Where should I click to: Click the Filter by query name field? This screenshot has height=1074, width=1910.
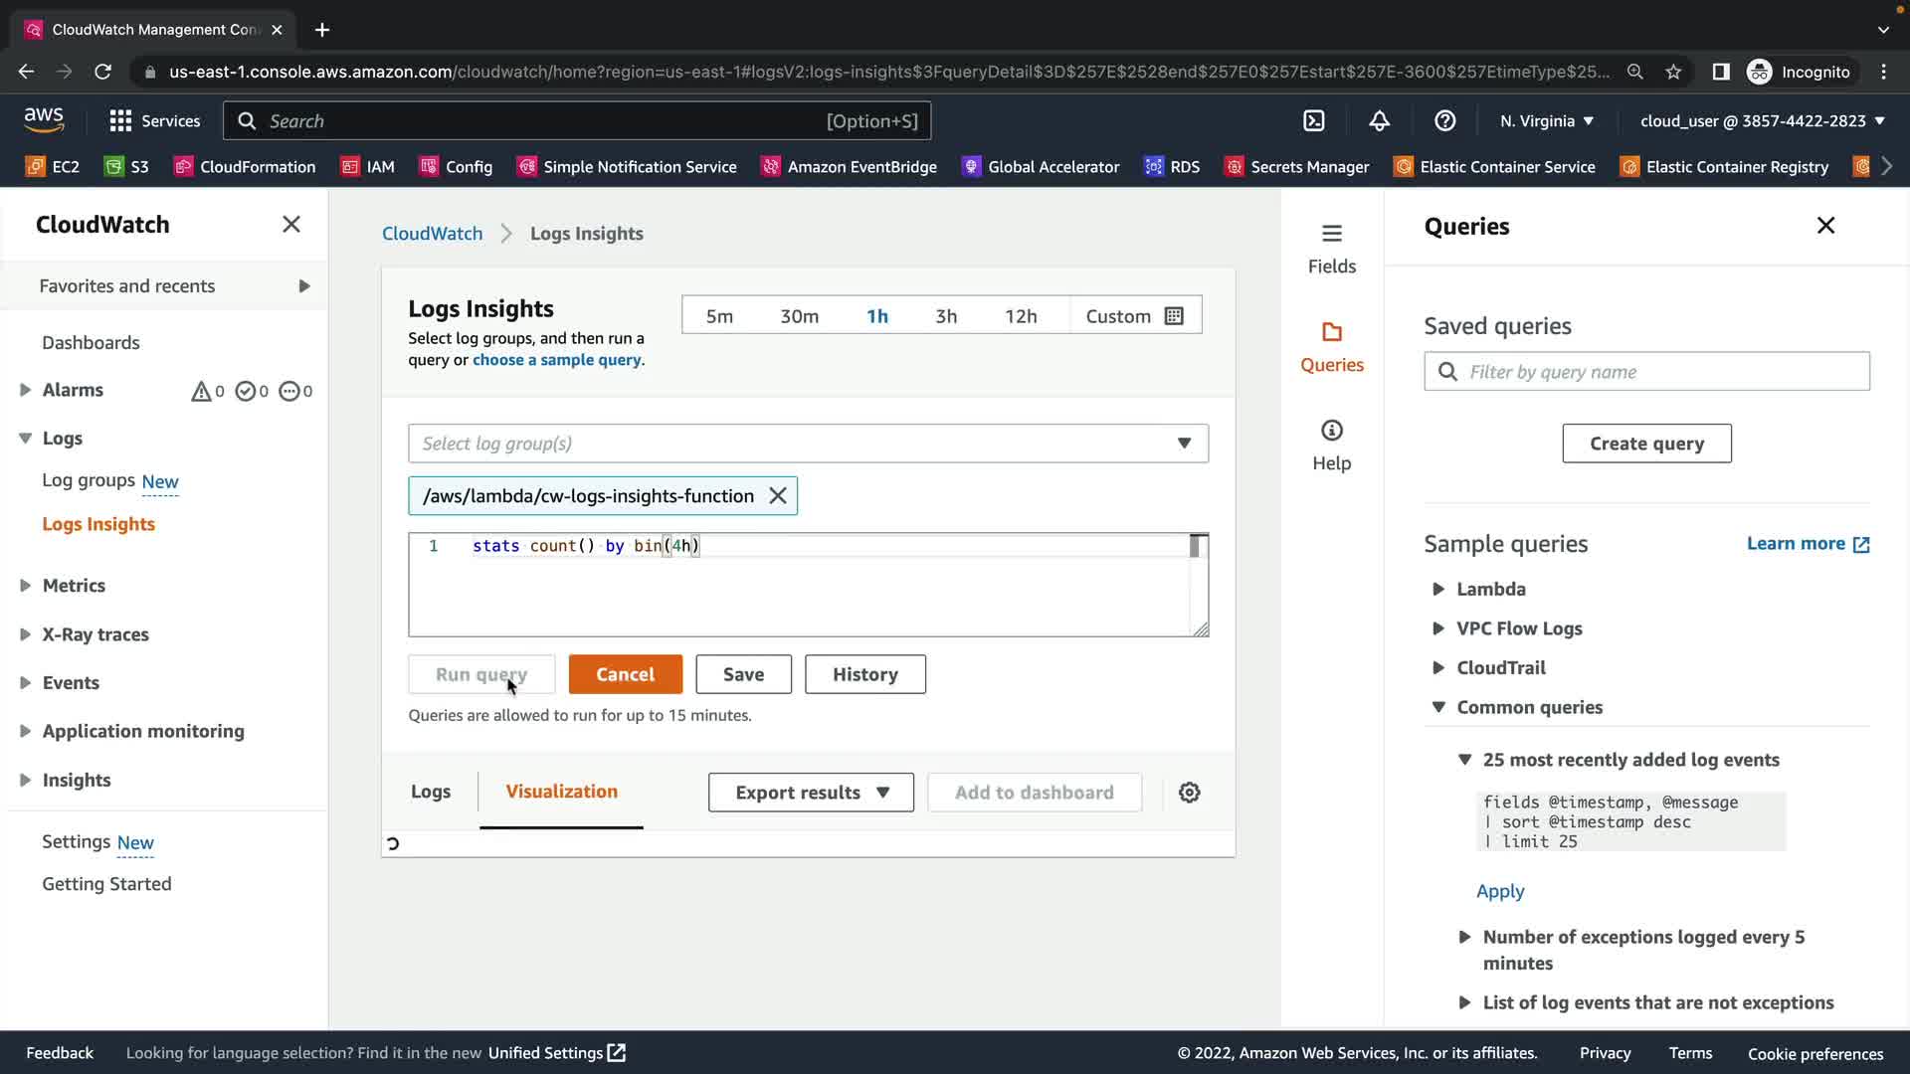tap(1646, 371)
